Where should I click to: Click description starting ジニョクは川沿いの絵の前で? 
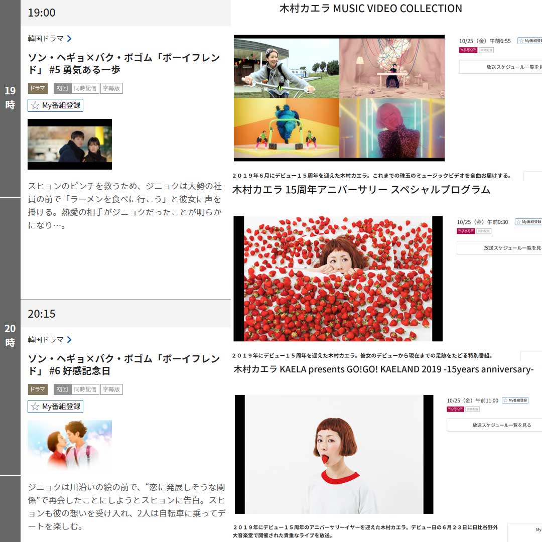point(126,507)
